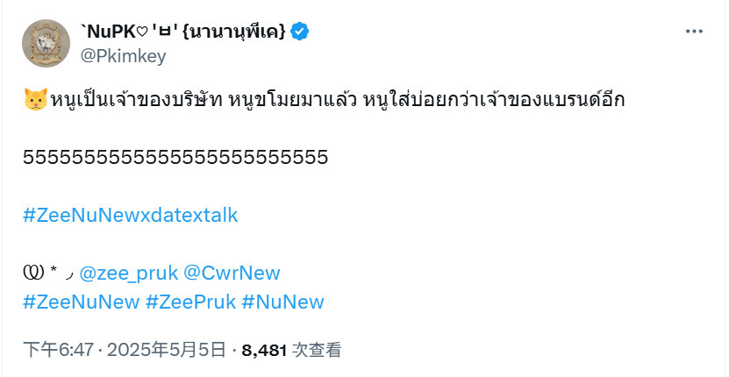729x377 pixels.
Task: Click the blue verified badge beside the name
Action: click(x=300, y=32)
